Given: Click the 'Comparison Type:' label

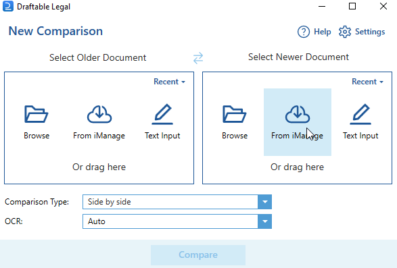Looking at the screenshot, I should (x=37, y=202).
